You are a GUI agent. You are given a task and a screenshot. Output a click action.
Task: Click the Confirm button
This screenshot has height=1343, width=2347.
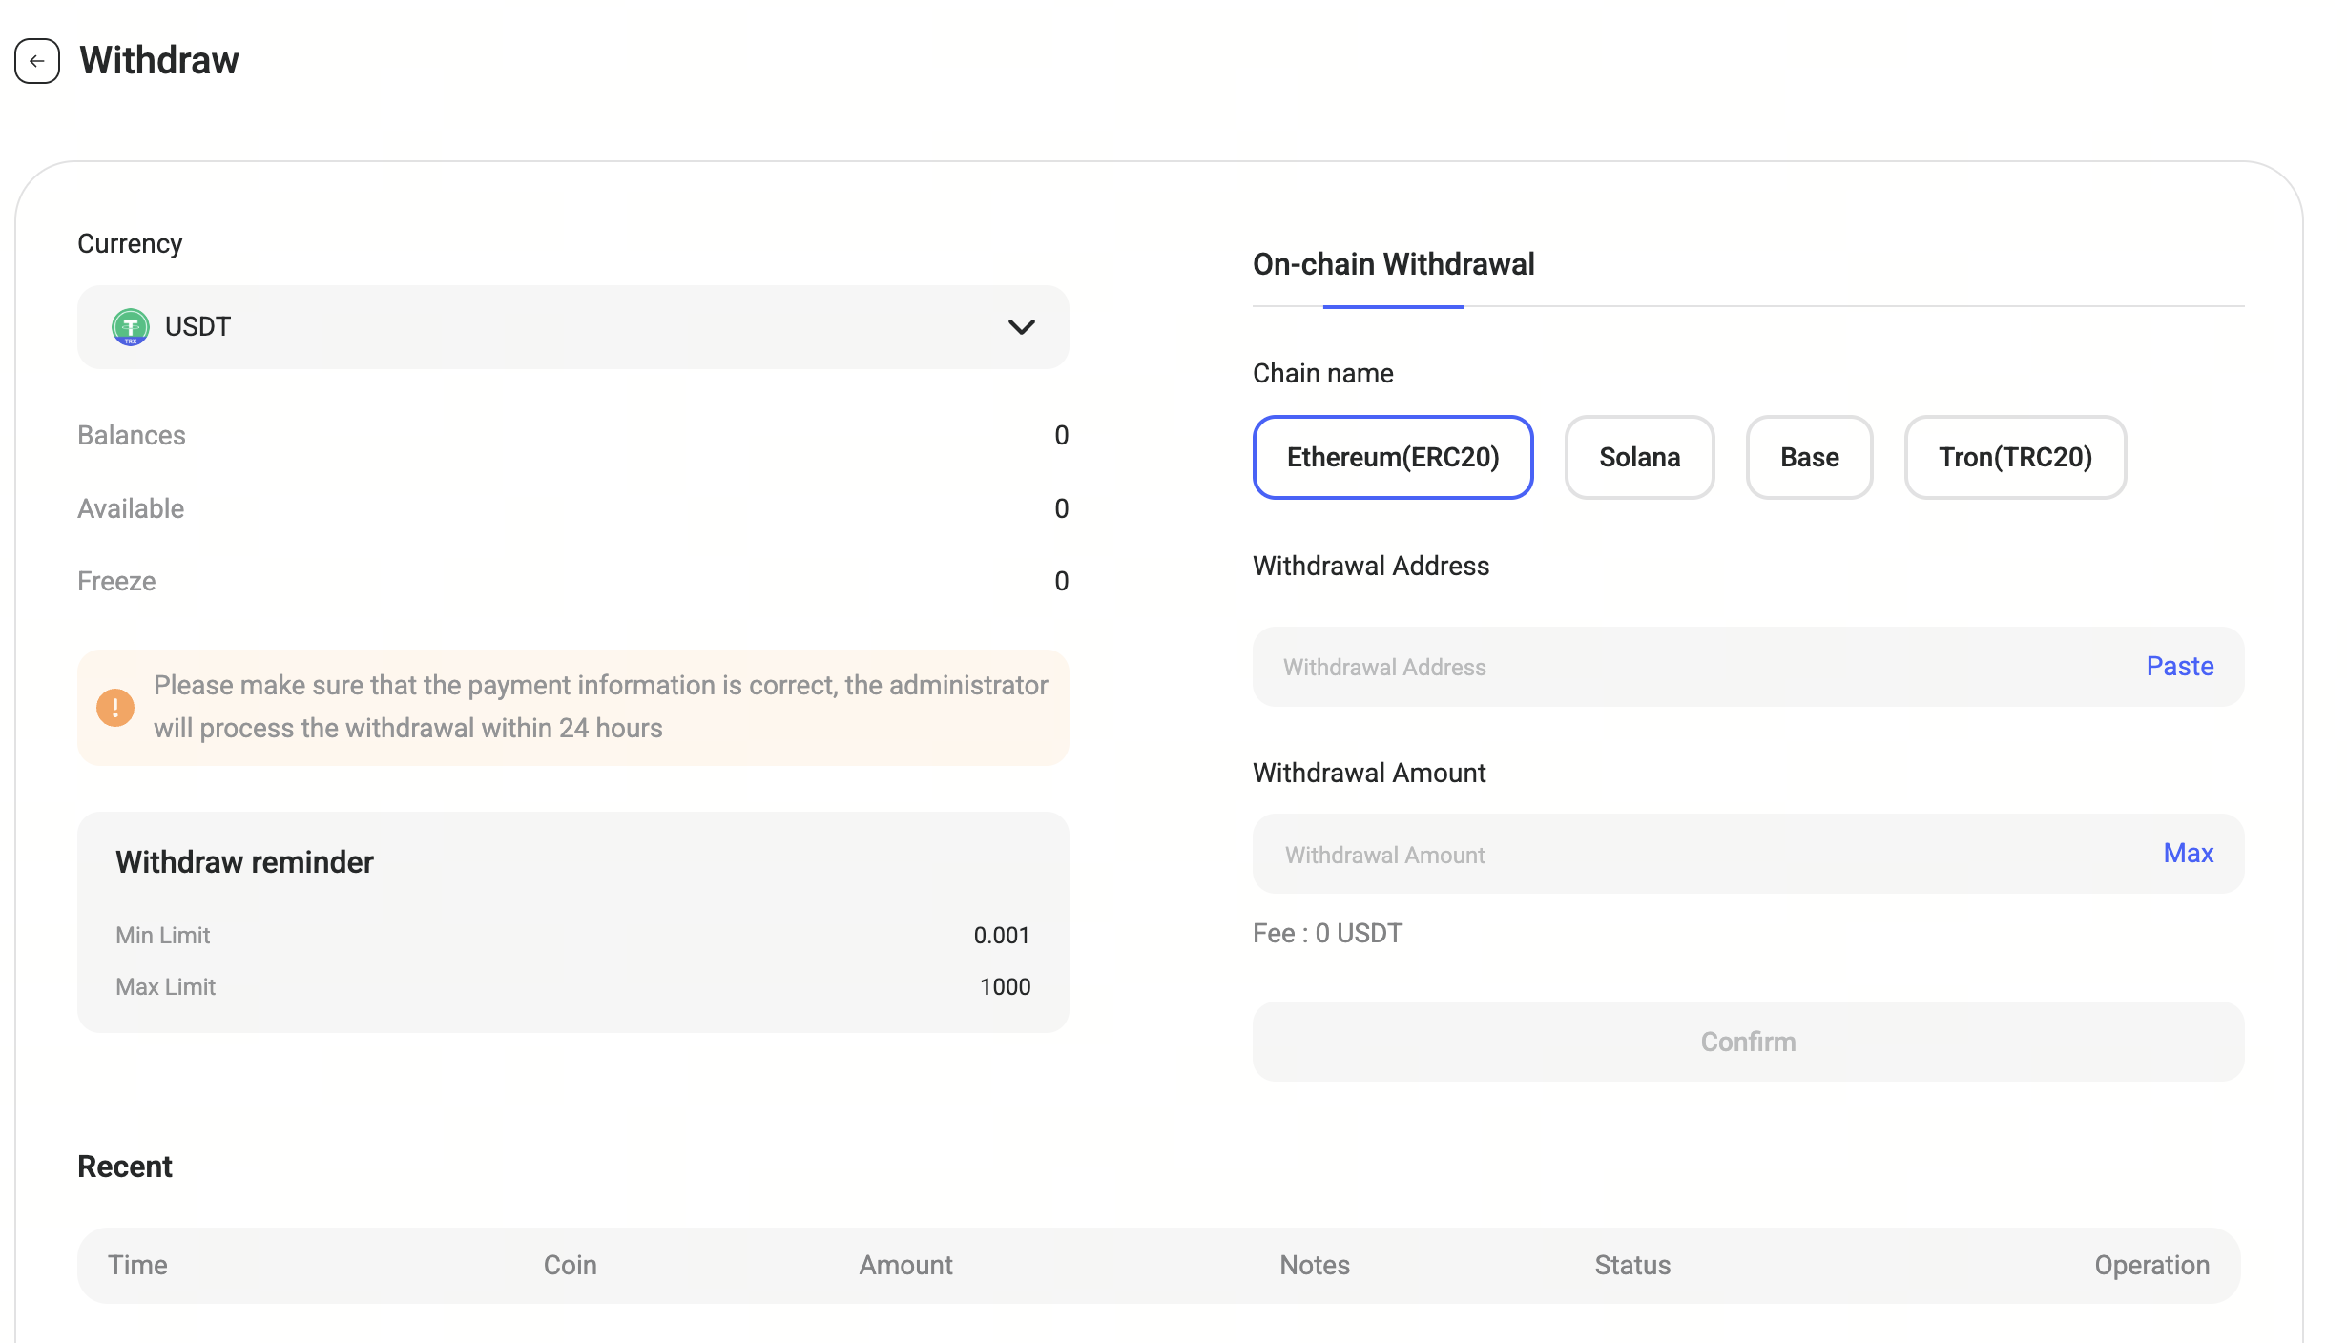pos(1747,1042)
